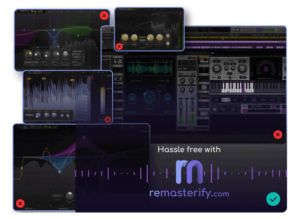Click the large left knob in the tuning plugin
Image resolution: width=299 pixels, height=219 pixels.
point(216,68)
